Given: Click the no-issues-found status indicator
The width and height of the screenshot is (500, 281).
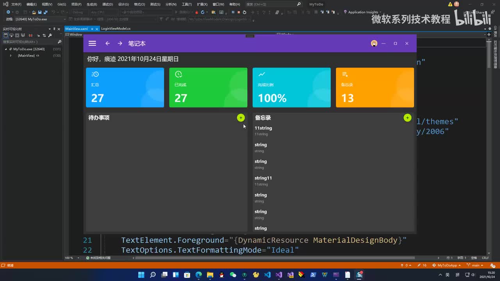Looking at the screenshot, I should tap(98, 258).
